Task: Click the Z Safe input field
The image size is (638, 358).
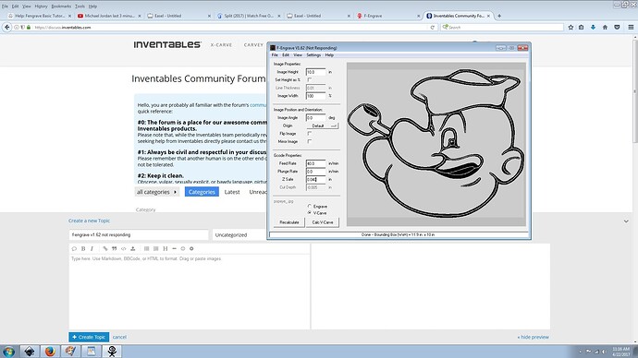Action: coord(315,179)
